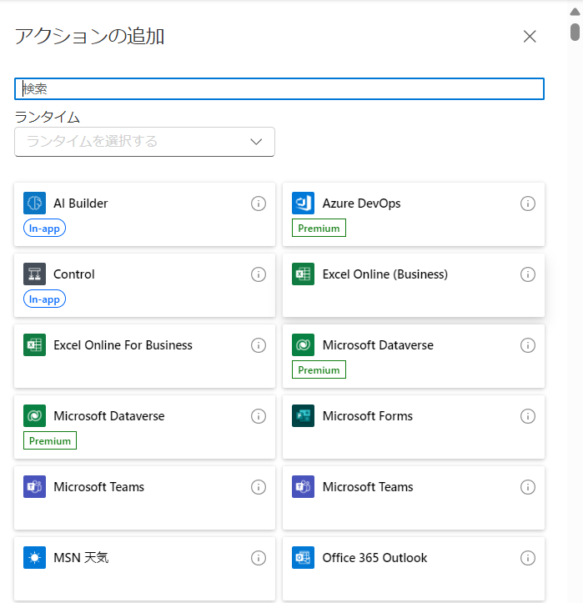The height and width of the screenshot is (603, 583).
Task: Click the Excel Online (Business) icon
Action: [x=303, y=274]
